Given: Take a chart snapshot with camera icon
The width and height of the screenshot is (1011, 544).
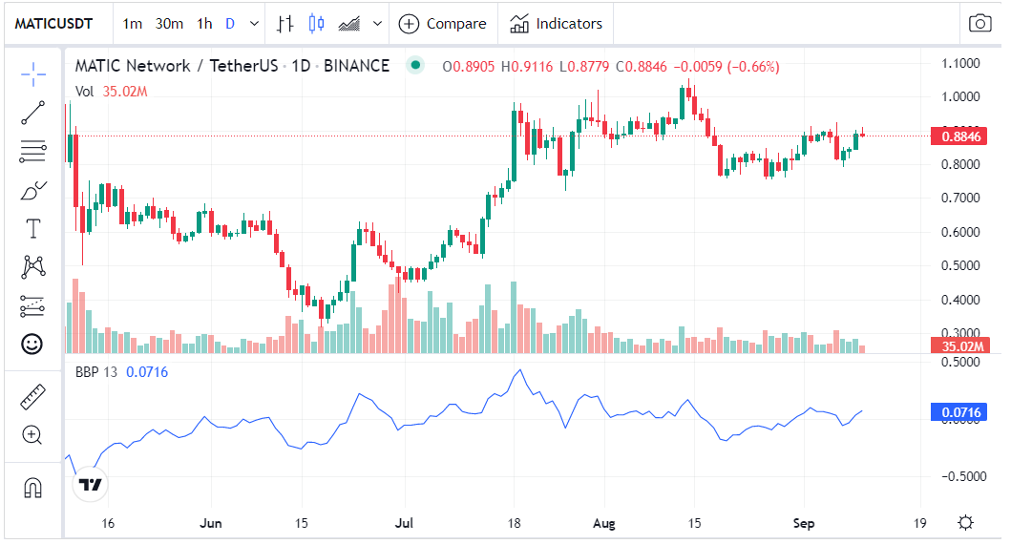Looking at the screenshot, I should tap(979, 24).
